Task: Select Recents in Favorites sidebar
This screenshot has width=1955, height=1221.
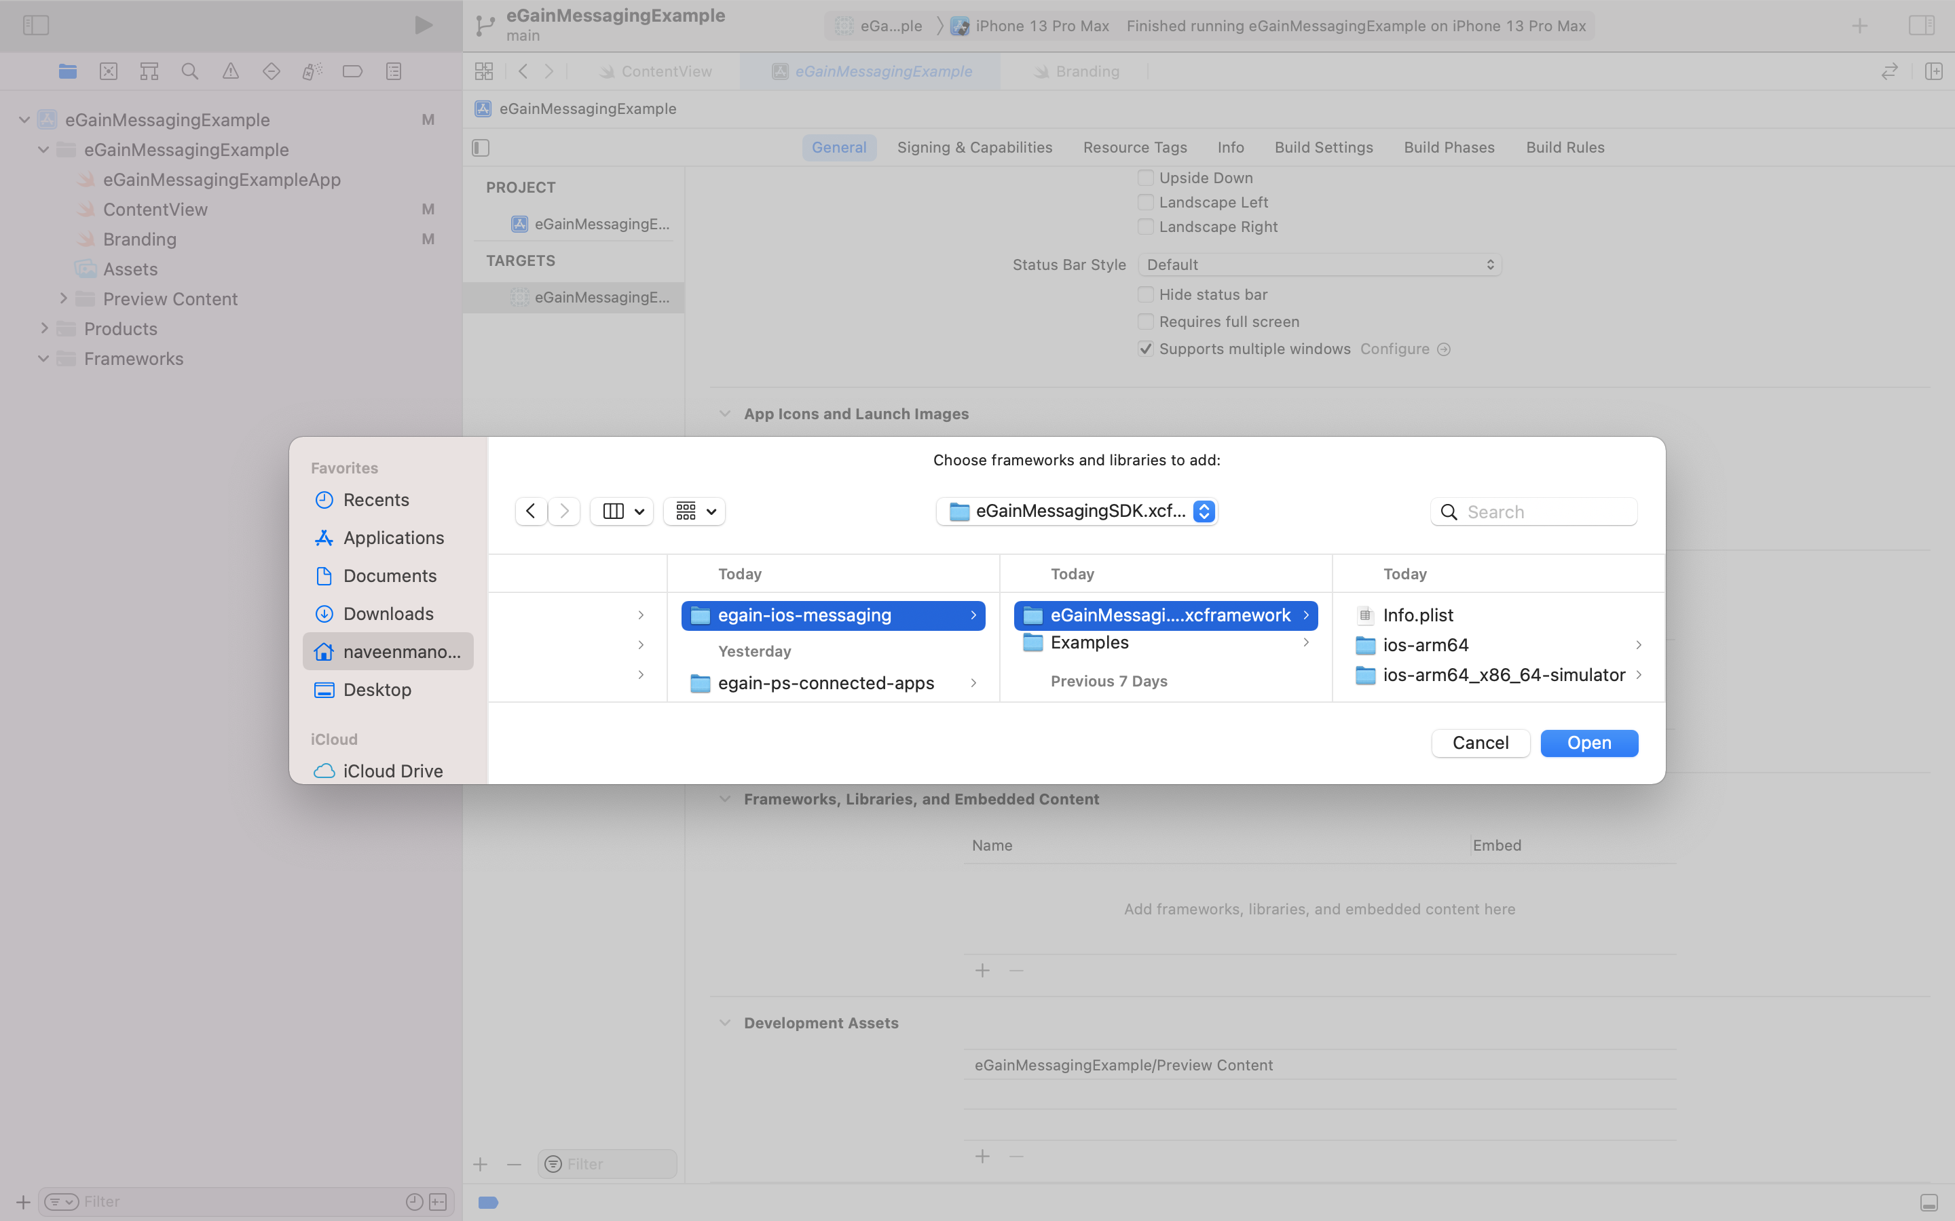Action: click(x=388, y=500)
